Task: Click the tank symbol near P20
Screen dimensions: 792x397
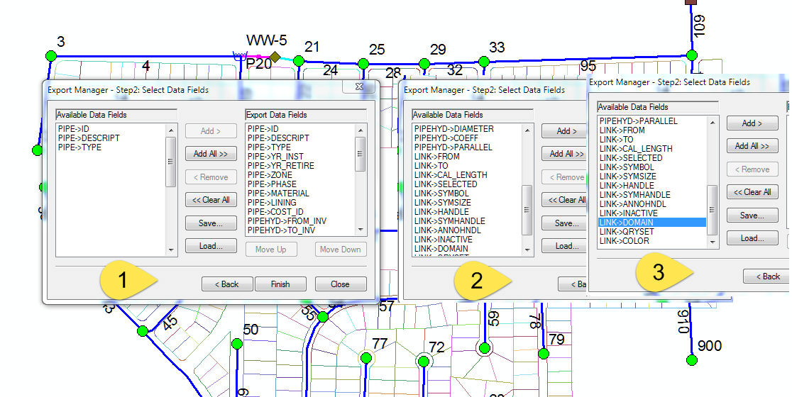Action: (x=239, y=55)
